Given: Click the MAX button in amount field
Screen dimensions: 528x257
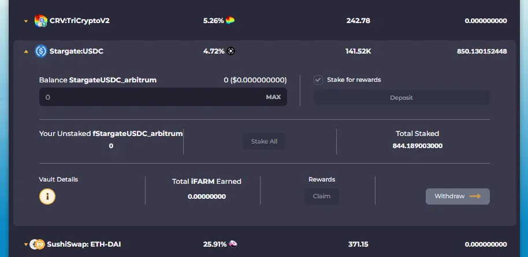Looking at the screenshot, I should (x=273, y=97).
